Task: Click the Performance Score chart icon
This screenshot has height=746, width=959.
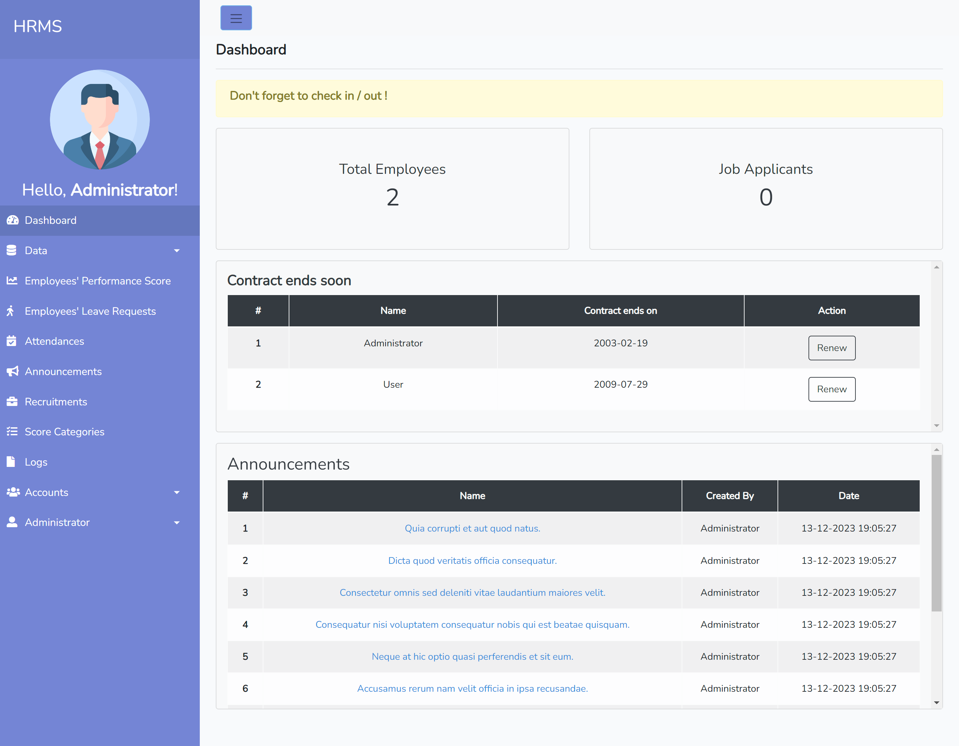Action: pyautogui.click(x=12, y=280)
